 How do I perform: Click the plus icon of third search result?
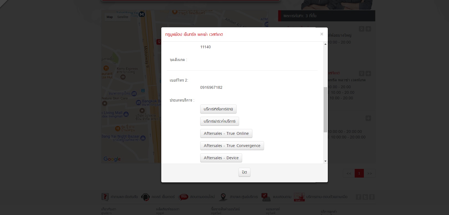(x=368, y=118)
